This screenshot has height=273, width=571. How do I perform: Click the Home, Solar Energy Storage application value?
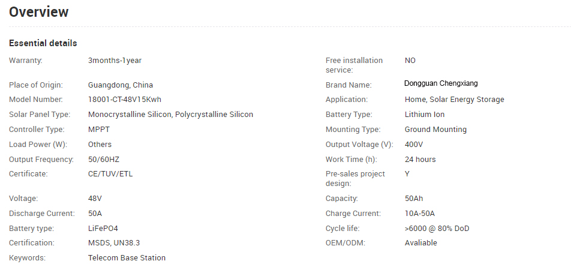click(455, 100)
